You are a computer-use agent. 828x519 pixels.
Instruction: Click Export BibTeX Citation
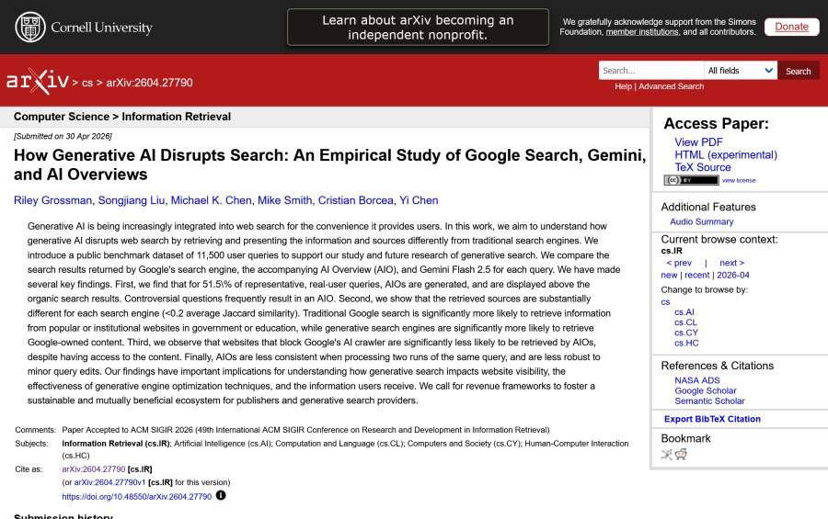[x=712, y=419]
